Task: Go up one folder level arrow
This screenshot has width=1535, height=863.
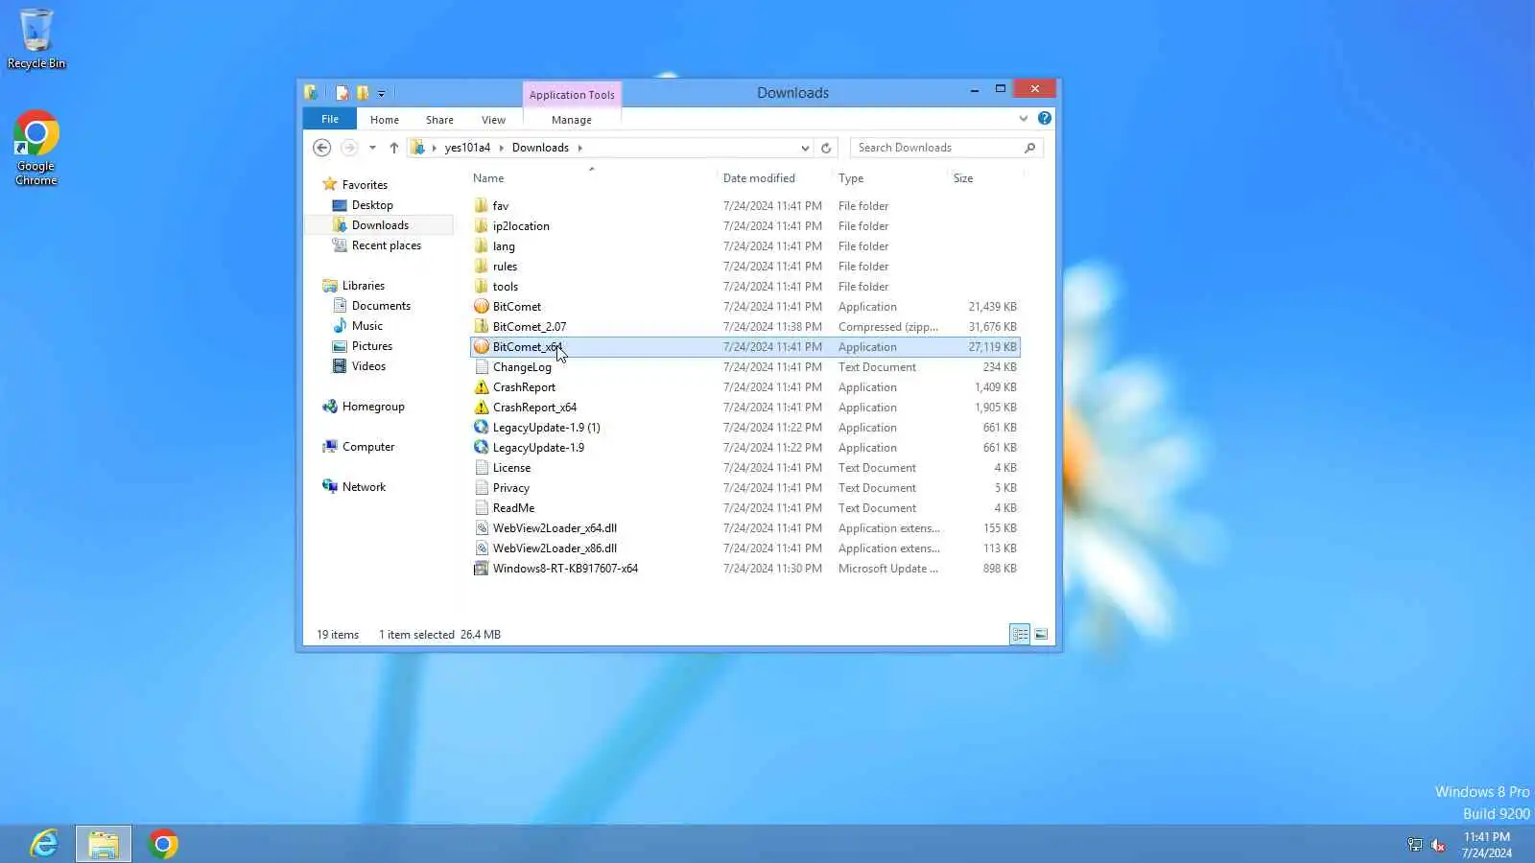Action: [x=394, y=148]
